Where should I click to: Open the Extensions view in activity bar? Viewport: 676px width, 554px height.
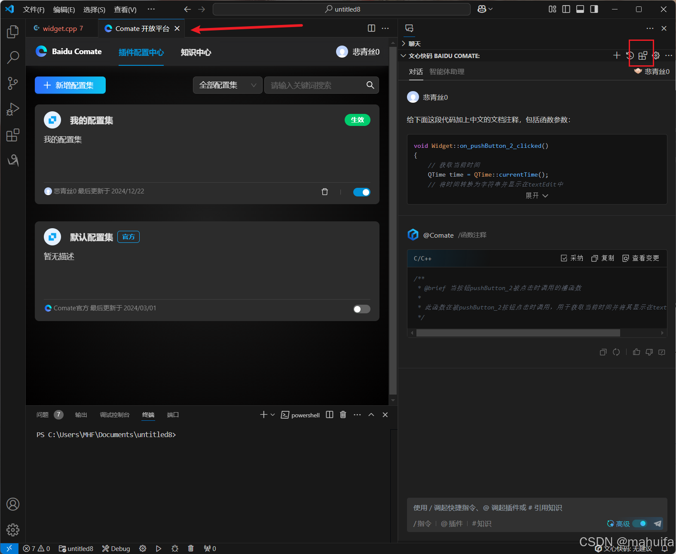13,135
